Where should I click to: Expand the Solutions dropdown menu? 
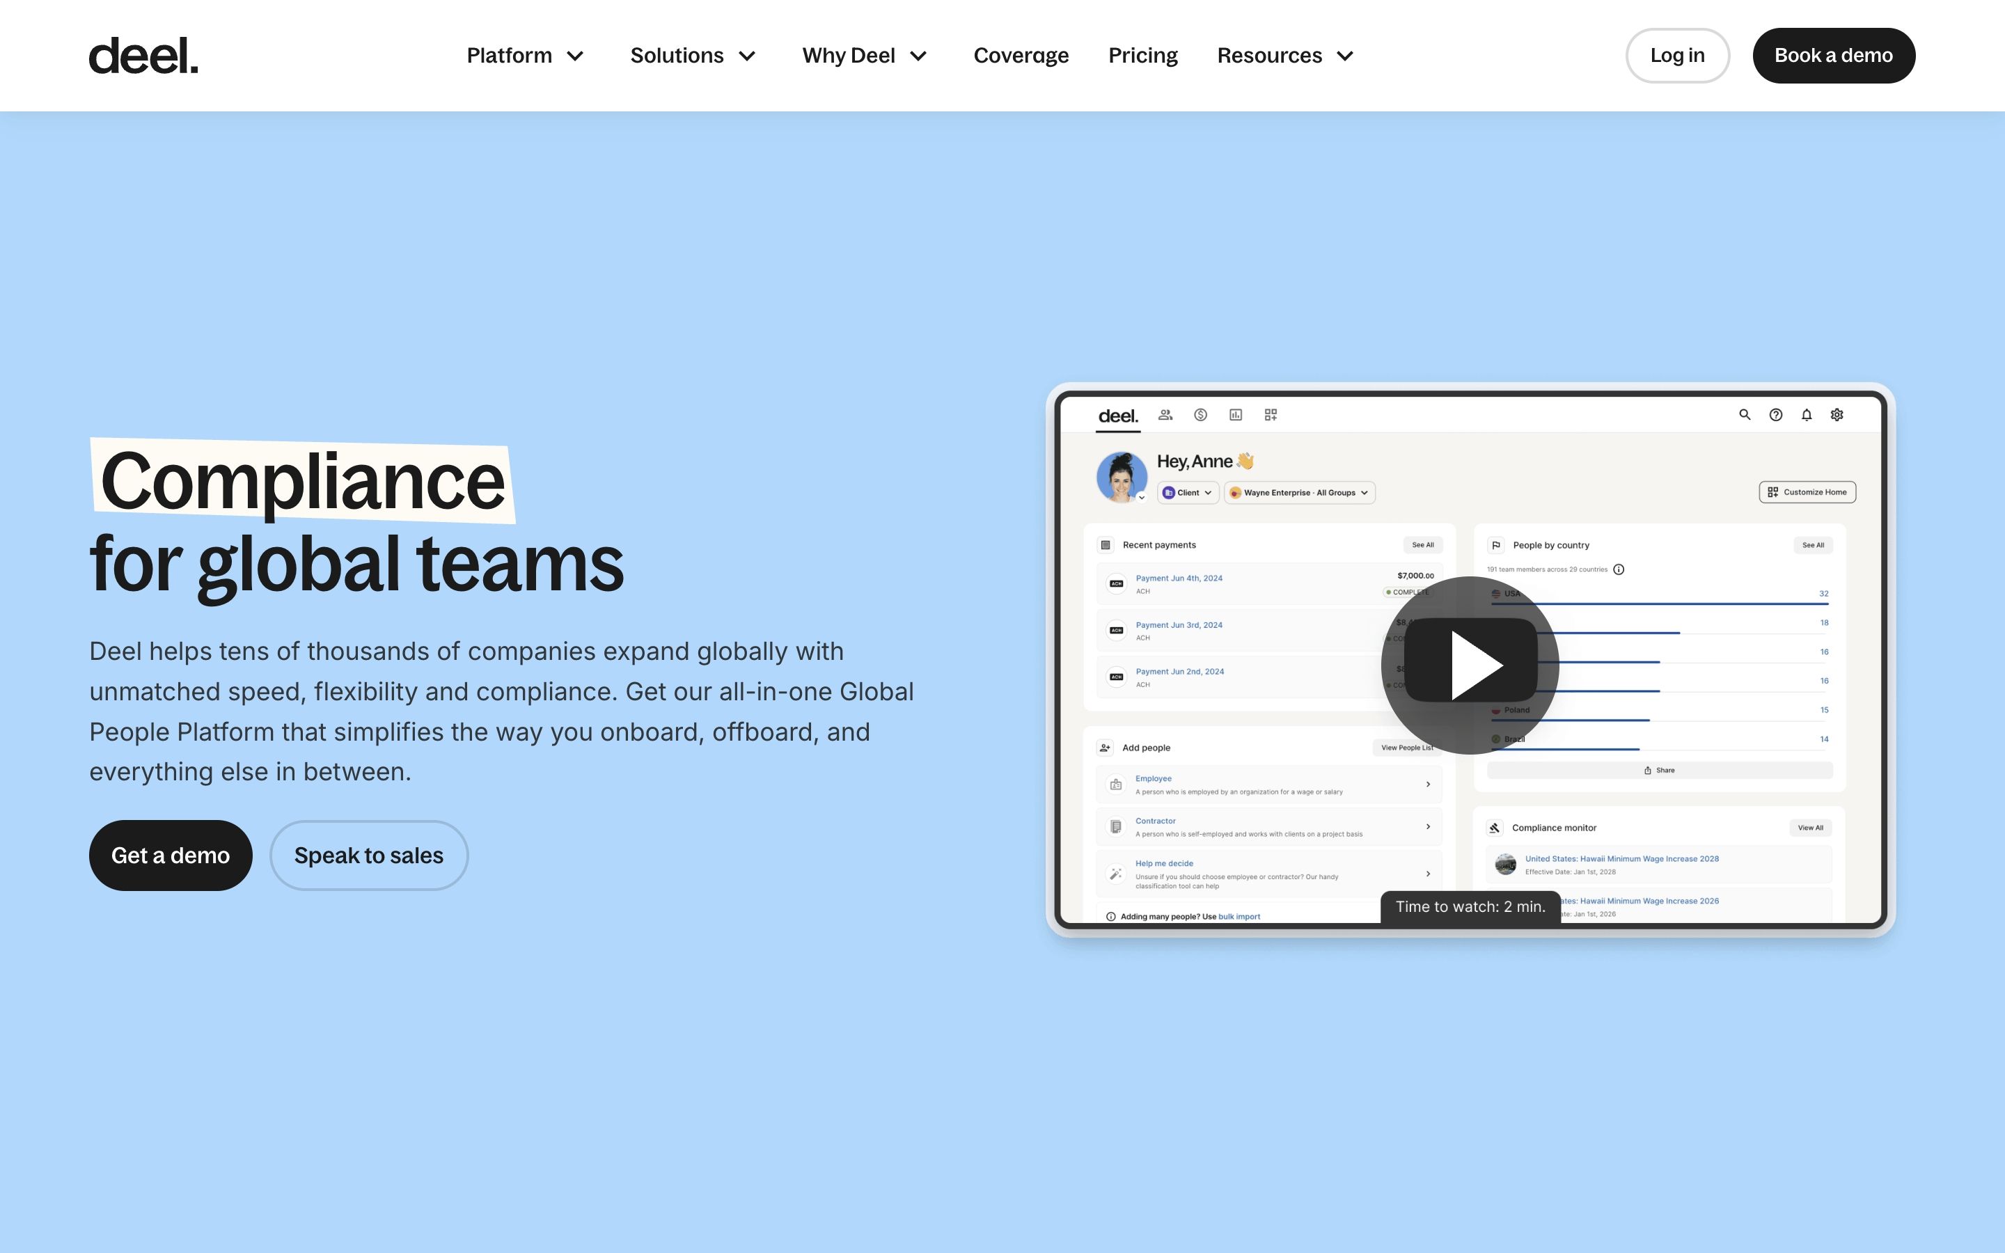click(x=693, y=56)
